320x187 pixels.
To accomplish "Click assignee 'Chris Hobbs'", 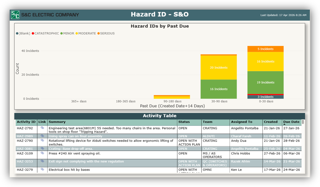I will click(241, 154).
